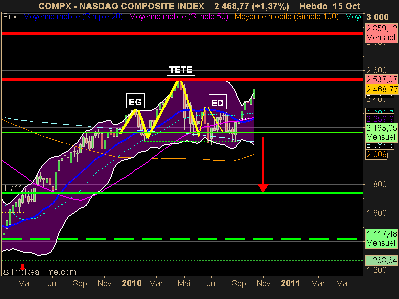
Task: Click the '1 417,48 Mensuel' price label
Action: coord(381,238)
